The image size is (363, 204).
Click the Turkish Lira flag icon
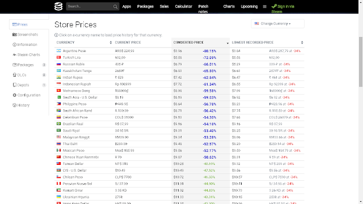click(x=59, y=57)
